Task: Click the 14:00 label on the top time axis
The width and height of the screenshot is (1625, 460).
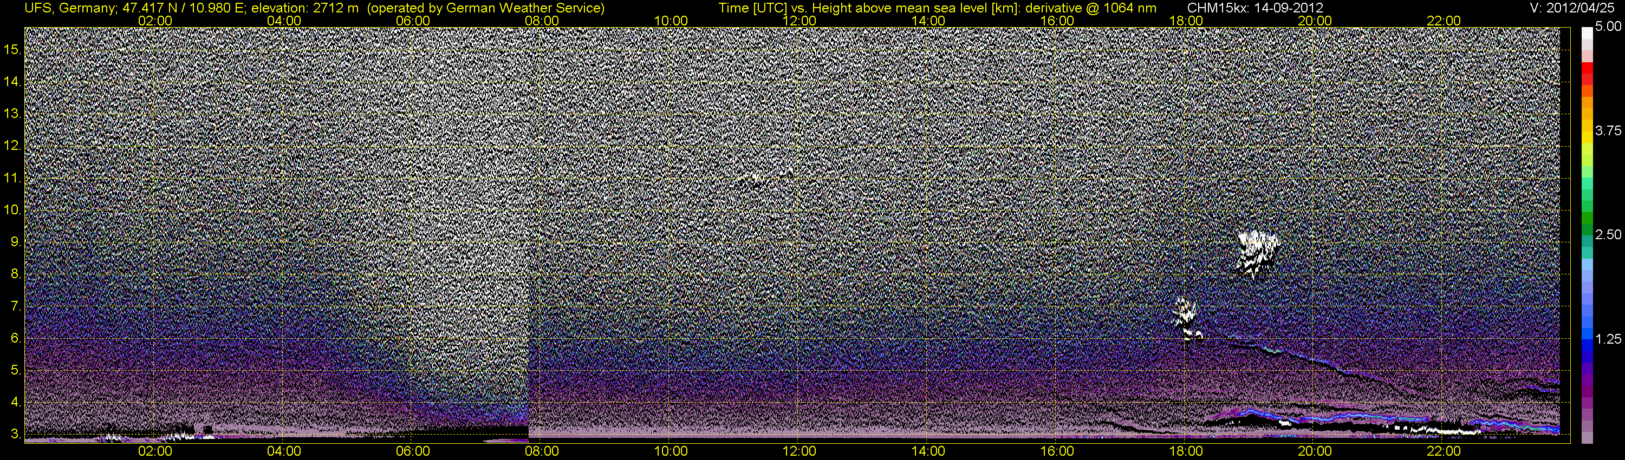Action: [x=928, y=21]
